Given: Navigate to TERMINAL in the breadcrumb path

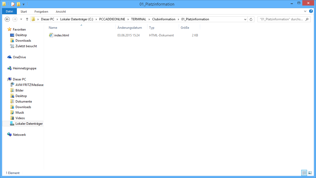Looking at the screenshot, I should (139, 19).
